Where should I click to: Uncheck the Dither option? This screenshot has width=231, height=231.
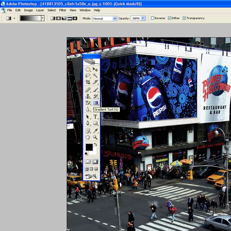170,18
